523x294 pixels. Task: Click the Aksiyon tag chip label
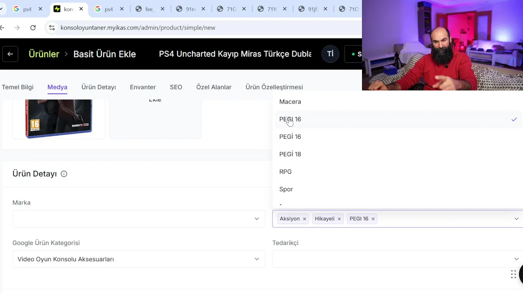pos(290,219)
